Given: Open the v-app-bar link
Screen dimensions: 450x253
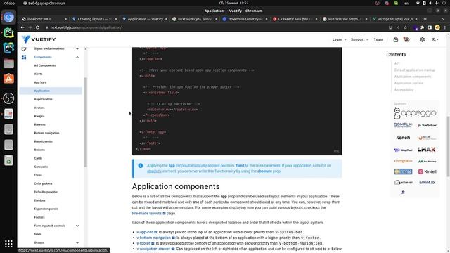Looking at the screenshot, I should [x=147, y=232].
